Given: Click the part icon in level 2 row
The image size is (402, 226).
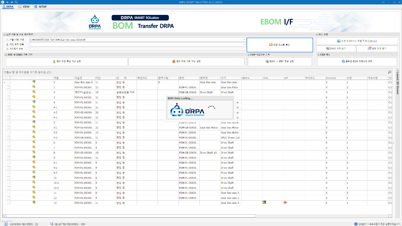Looking at the screenshot, I should pyautogui.click(x=34, y=92).
